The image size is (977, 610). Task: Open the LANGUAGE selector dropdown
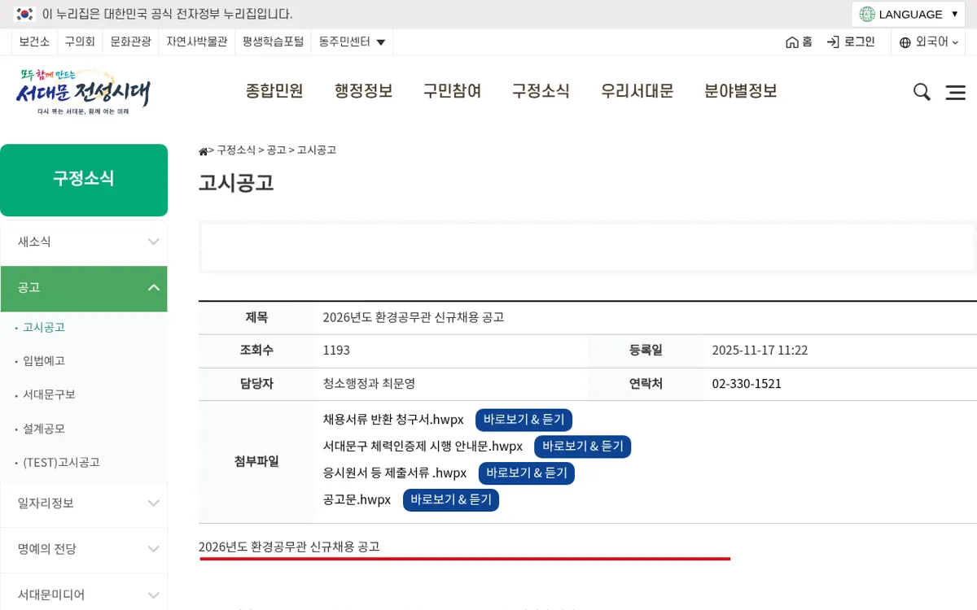coord(909,14)
